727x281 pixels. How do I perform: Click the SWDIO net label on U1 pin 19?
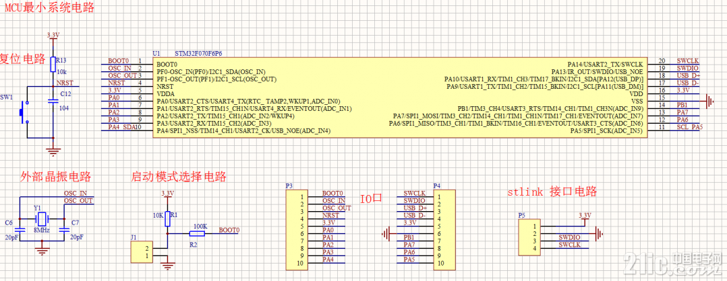(x=688, y=68)
